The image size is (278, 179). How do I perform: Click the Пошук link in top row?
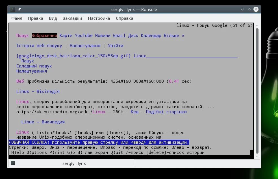(x=23, y=36)
